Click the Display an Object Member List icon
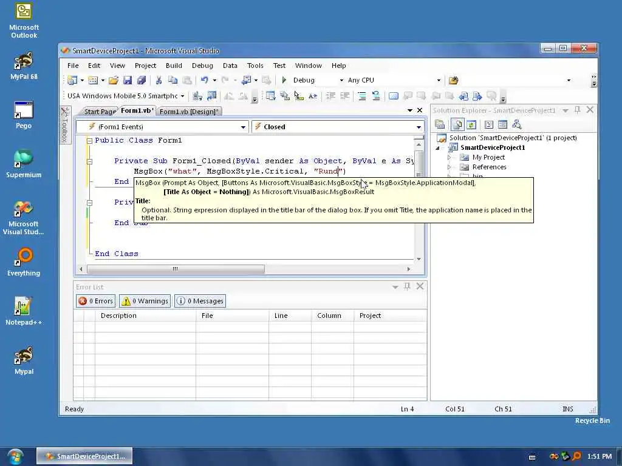The image size is (622, 466). (270, 96)
